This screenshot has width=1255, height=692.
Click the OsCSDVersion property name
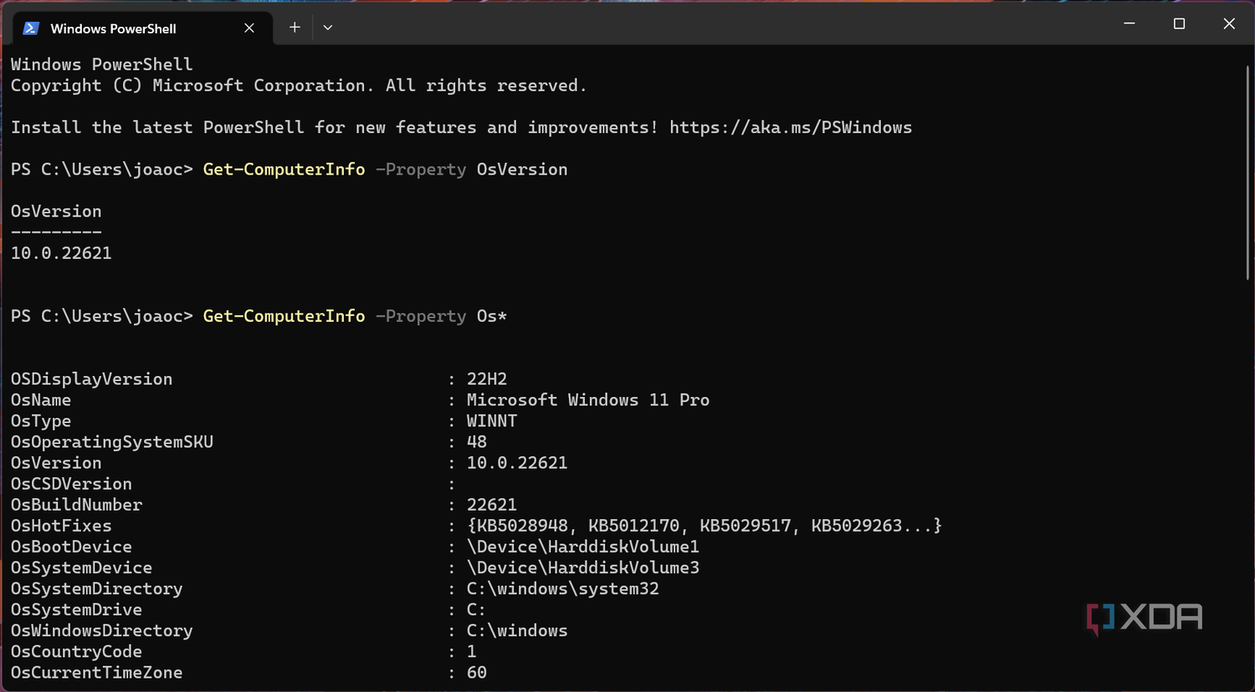(x=71, y=484)
